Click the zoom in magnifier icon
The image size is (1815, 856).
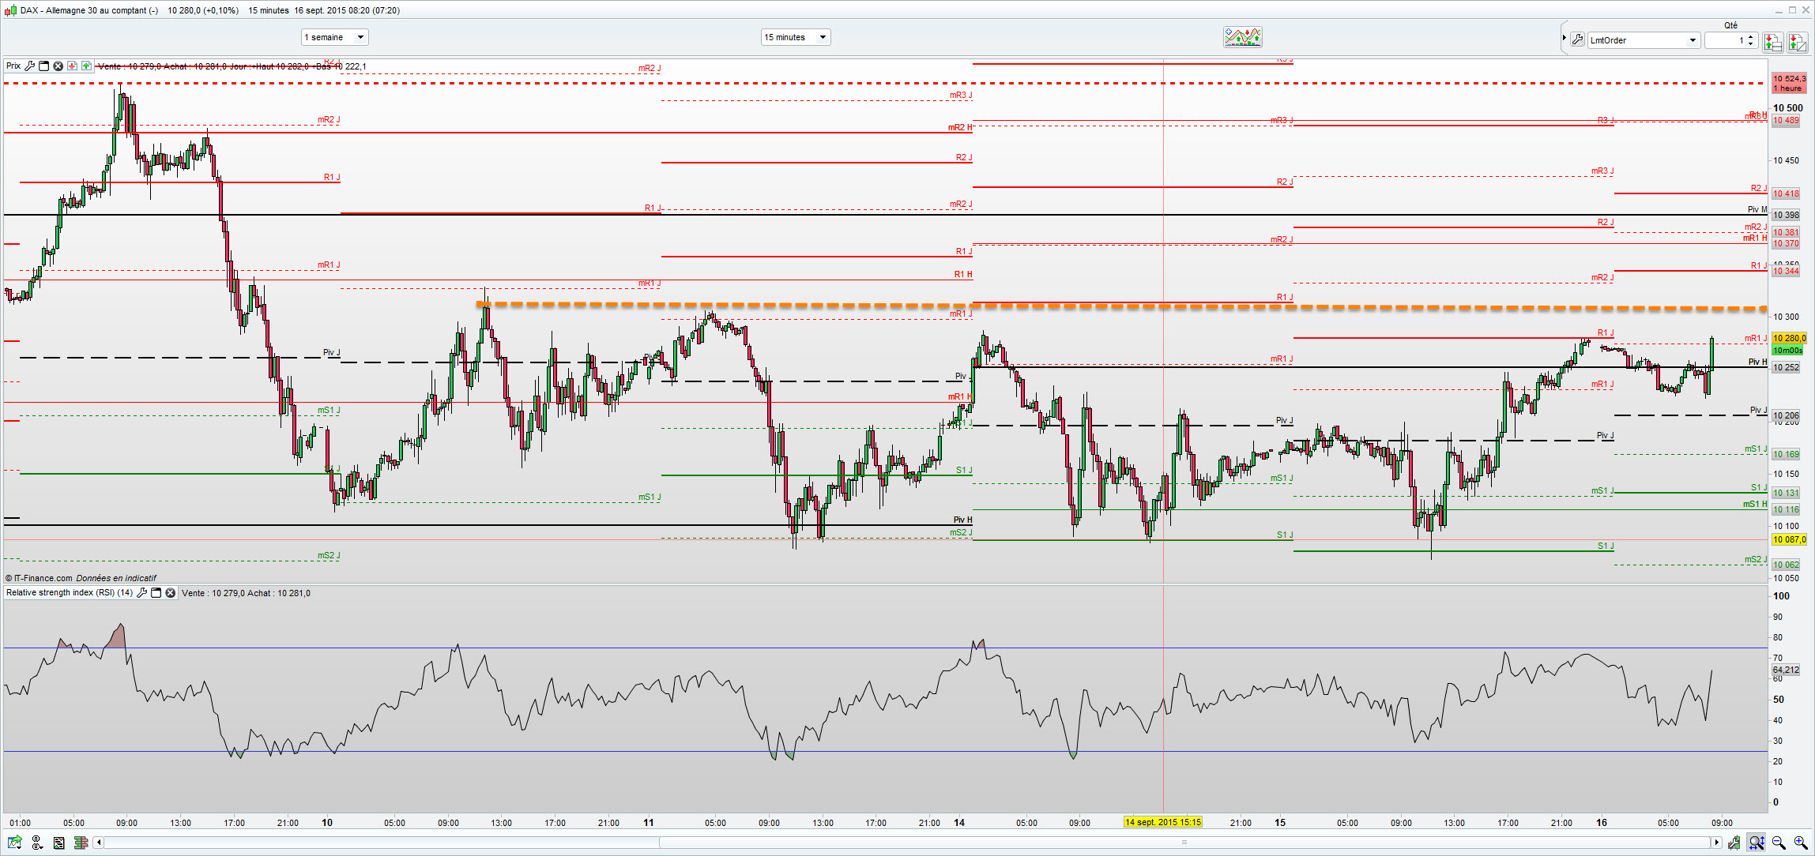[x=1800, y=843]
